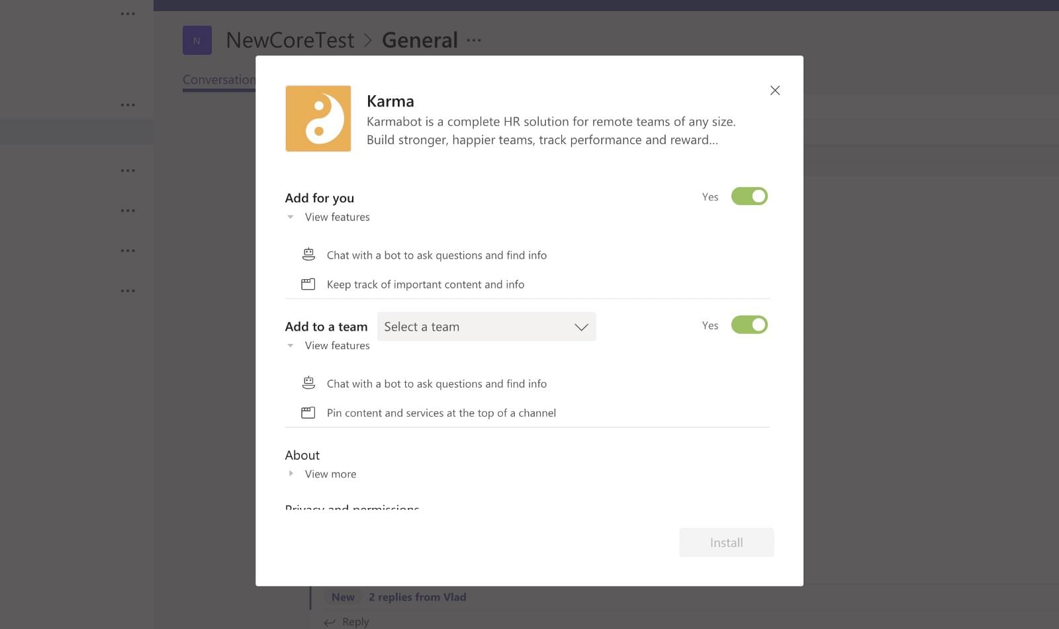
Task: Switch to the Conversations tab
Action: [x=220, y=79]
